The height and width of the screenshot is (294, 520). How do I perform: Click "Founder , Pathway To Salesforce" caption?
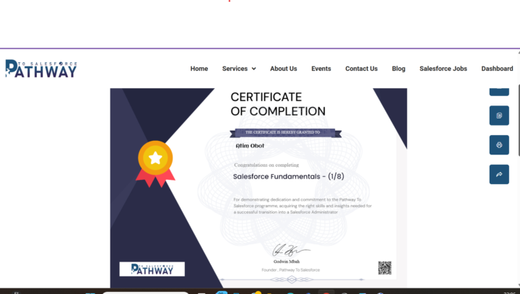click(291, 269)
